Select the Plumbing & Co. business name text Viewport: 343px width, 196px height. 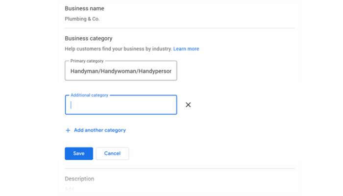(83, 19)
